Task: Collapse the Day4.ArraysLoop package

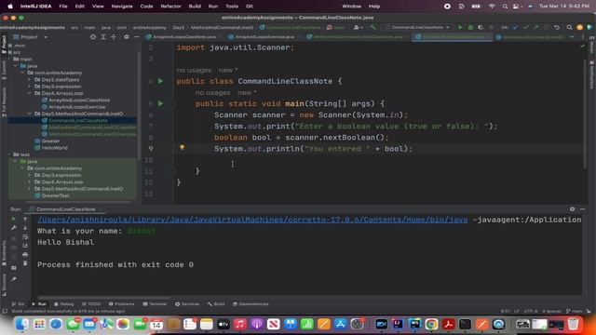Action: pos(30,93)
